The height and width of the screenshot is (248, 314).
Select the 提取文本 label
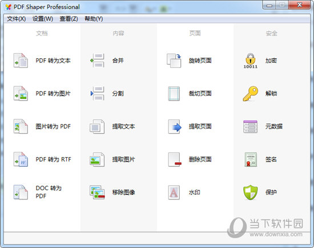coord(123,126)
